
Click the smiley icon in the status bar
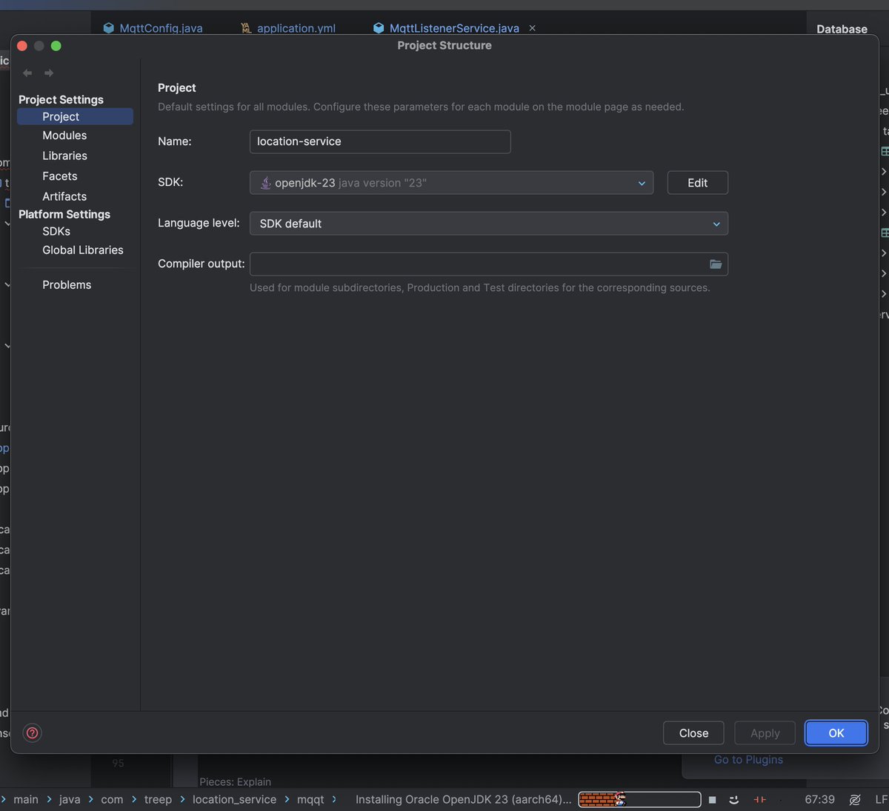point(733,800)
